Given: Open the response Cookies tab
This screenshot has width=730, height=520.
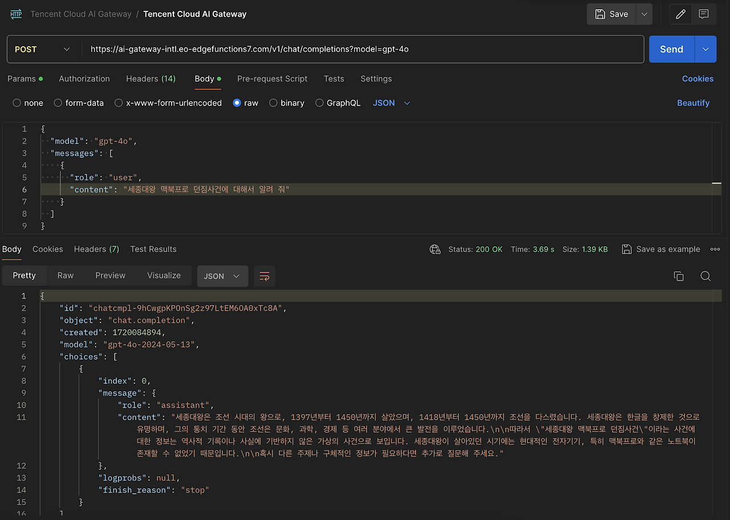Looking at the screenshot, I should [47, 249].
